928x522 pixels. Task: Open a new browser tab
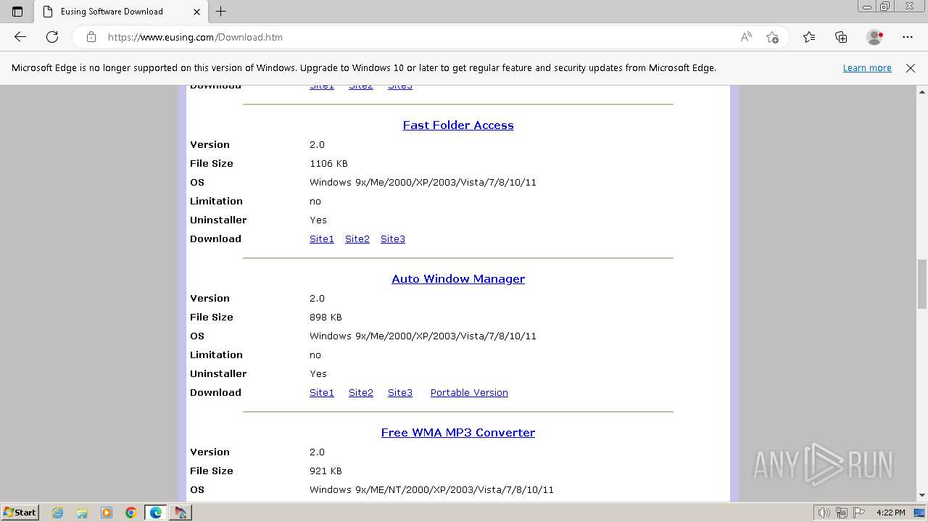221,12
